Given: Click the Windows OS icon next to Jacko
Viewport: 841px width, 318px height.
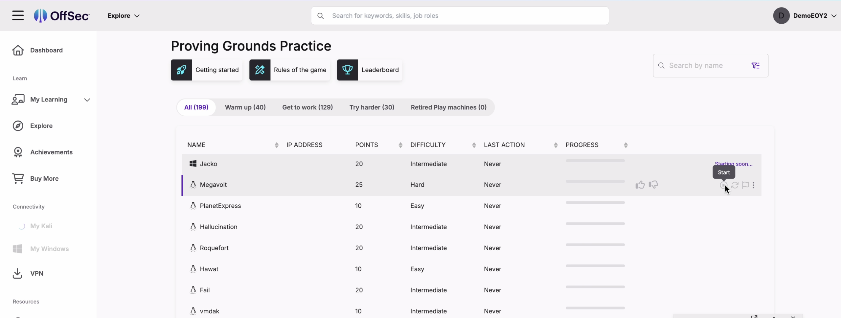Looking at the screenshot, I should click(x=193, y=164).
